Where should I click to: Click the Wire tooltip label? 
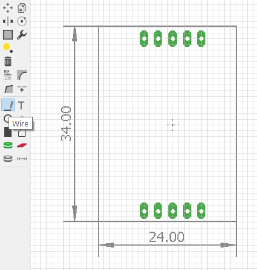[x=21, y=123]
